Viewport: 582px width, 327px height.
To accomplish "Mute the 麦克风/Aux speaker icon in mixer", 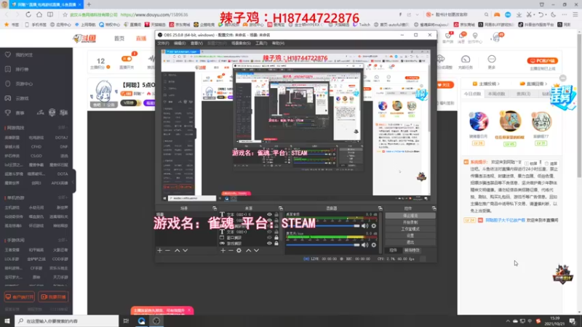I will (365, 245).
